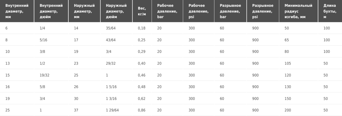Click the 5/16 inner diameter inch value
This screenshot has width=342, height=116.
43,40
